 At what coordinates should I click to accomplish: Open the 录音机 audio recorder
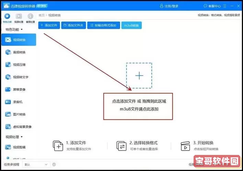[x=19, y=102]
